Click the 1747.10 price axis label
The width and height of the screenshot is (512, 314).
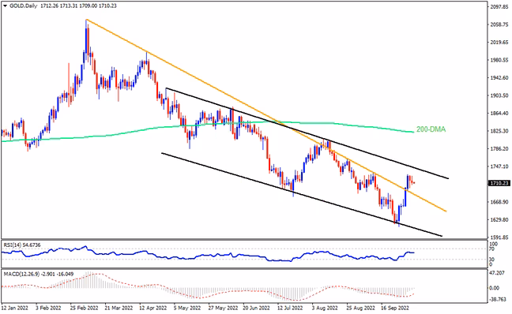point(499,166)
